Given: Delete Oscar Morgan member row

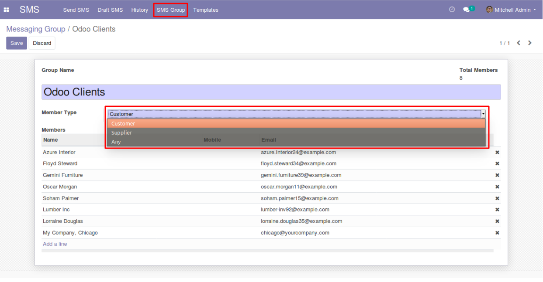Looking at the screenshot, I should 497,187.
